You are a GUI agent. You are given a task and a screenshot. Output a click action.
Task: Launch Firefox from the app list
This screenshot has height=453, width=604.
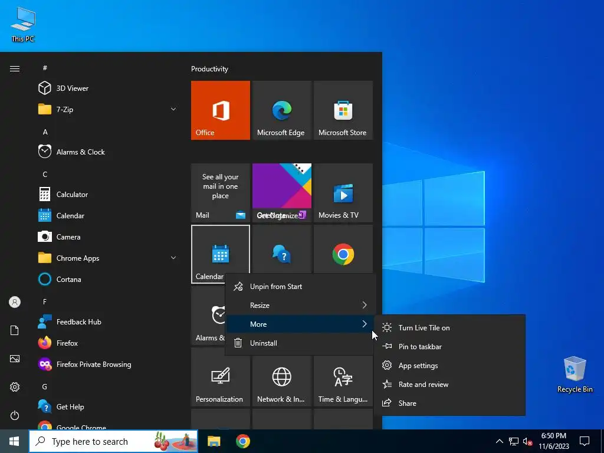pyautogui.click(x=108, y=343)
